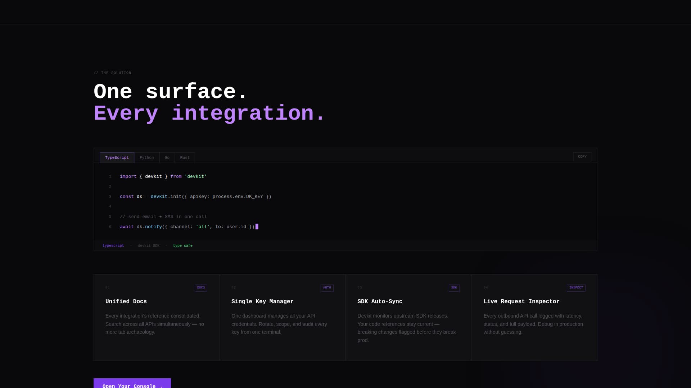Image resolution: width=691 pixels, height=388 pixels.
Task: Click the 'typescript' label in code footer
Action: coord(113,246)
